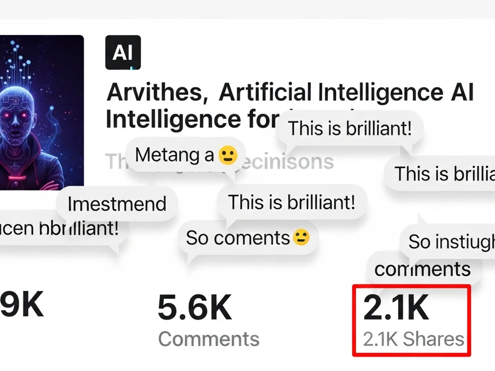
Task: Click the '2.1K Shares' link
Action: coord(413,339)
